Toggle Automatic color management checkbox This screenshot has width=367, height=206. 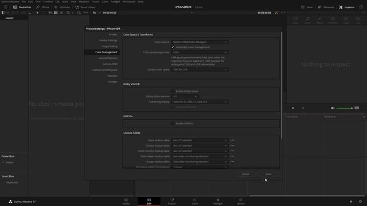173,47
